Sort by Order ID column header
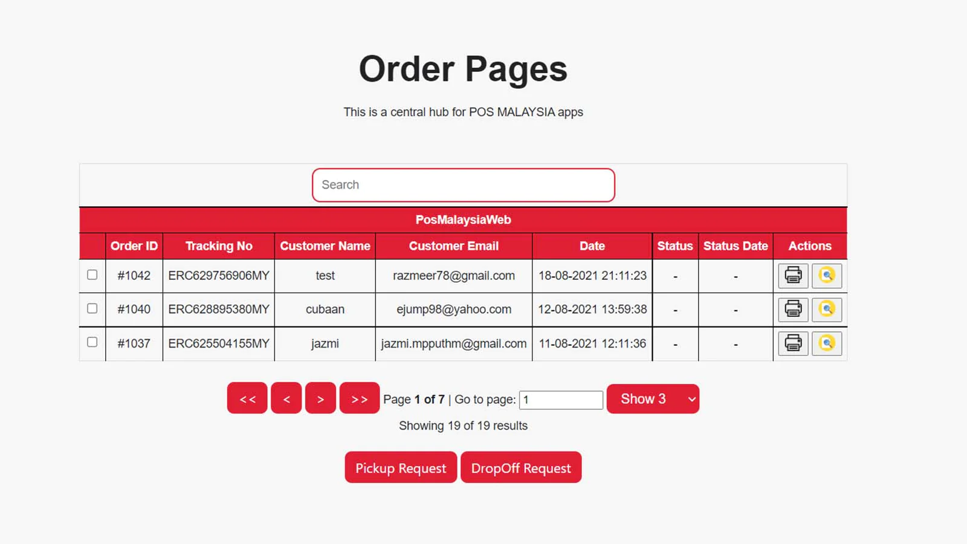This screenshot has height=544, width=967. [x=134, y=246]
